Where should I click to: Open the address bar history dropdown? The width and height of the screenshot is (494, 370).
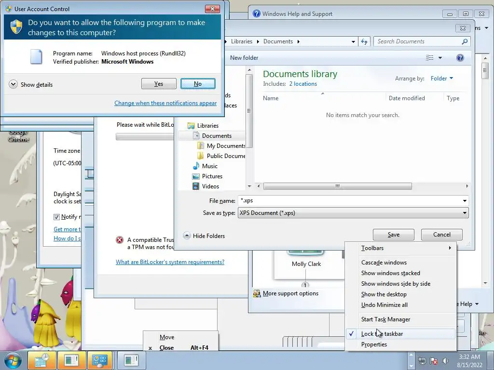[353, 41]
